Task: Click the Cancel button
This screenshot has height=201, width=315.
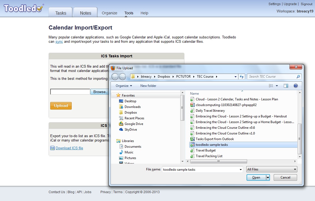Action: click(285, 177)
